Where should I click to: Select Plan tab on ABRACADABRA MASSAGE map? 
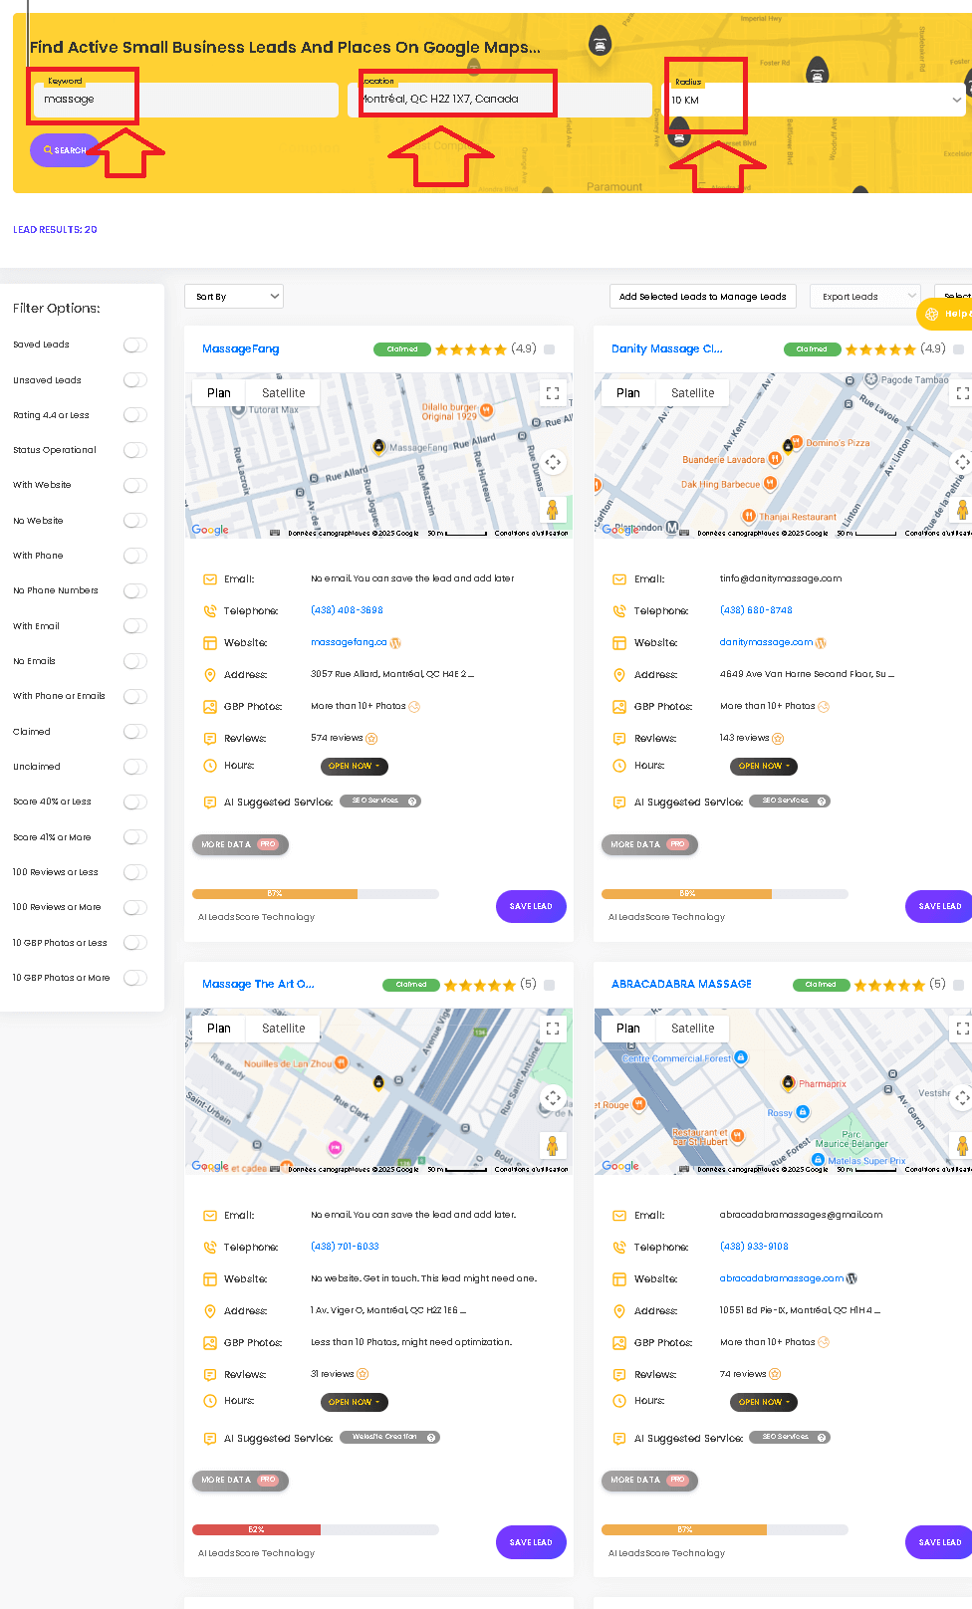[628, 1029]
